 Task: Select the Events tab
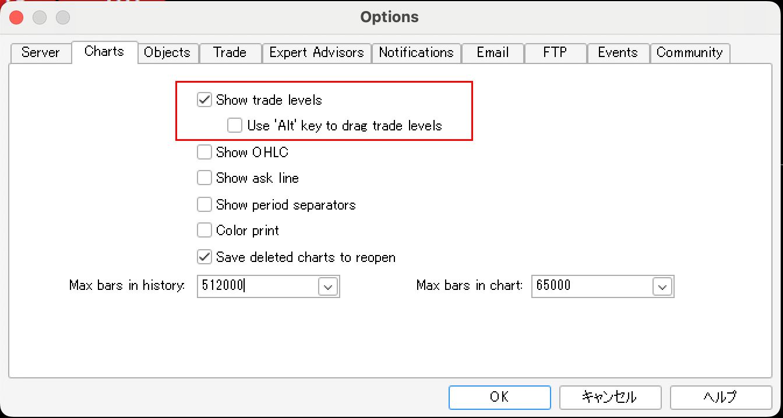tap(618, 52)
